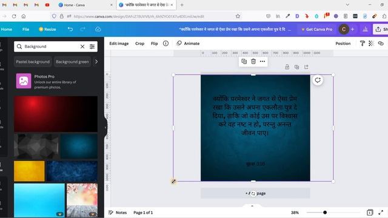Choose the red gradient background thumbnail
This screenshot has width=388, height=218.
coord(56,114)
